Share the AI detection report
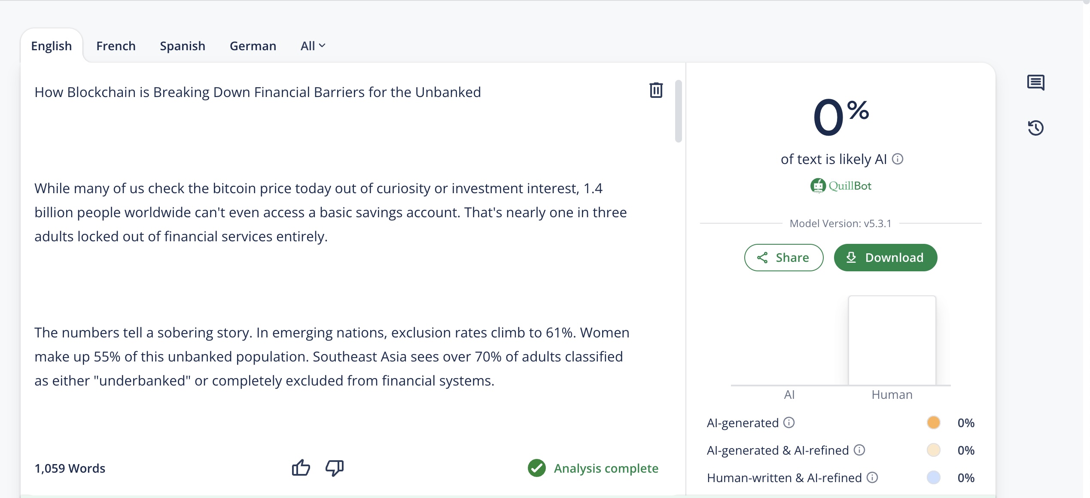 784,258
